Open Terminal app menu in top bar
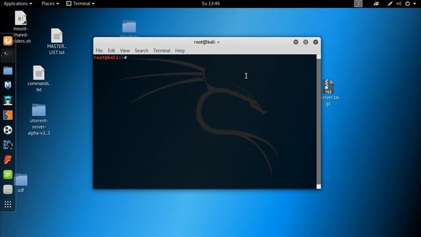421x237 pixels. click(80, 3)
